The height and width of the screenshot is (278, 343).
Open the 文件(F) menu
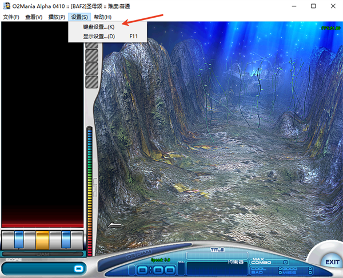tap(11, 17)
